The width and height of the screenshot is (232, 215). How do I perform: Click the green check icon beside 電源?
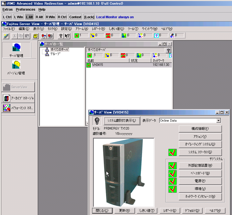pos(173,181)
